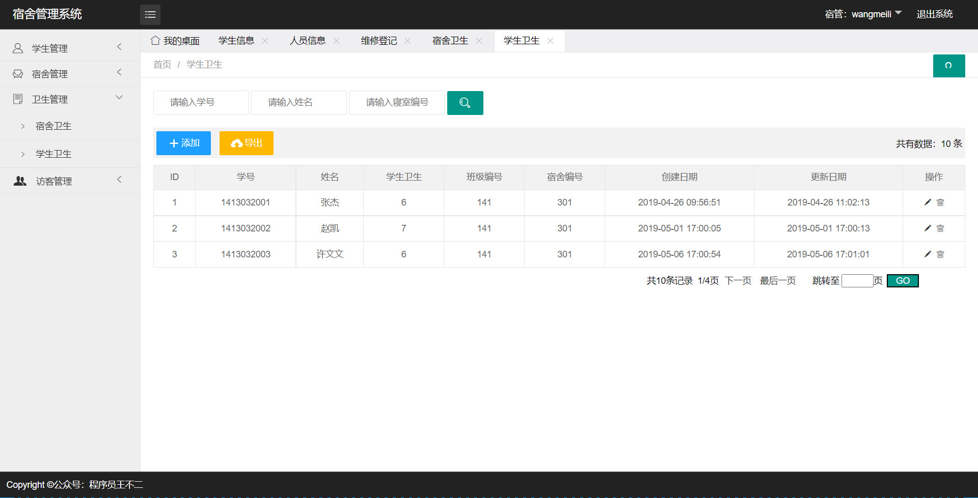Delete 赵凯's record with trash icon

click(x=940, y=228)
